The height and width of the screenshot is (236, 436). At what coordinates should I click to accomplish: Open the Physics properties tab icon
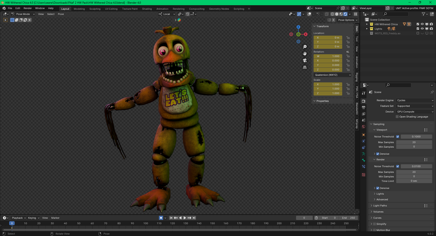pos(364,141)
